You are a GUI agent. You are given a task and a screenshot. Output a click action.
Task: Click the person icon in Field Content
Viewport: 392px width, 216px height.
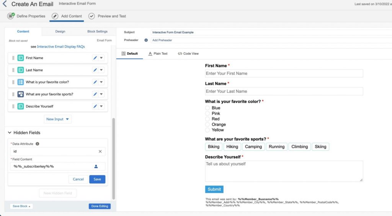click(96, 166)
